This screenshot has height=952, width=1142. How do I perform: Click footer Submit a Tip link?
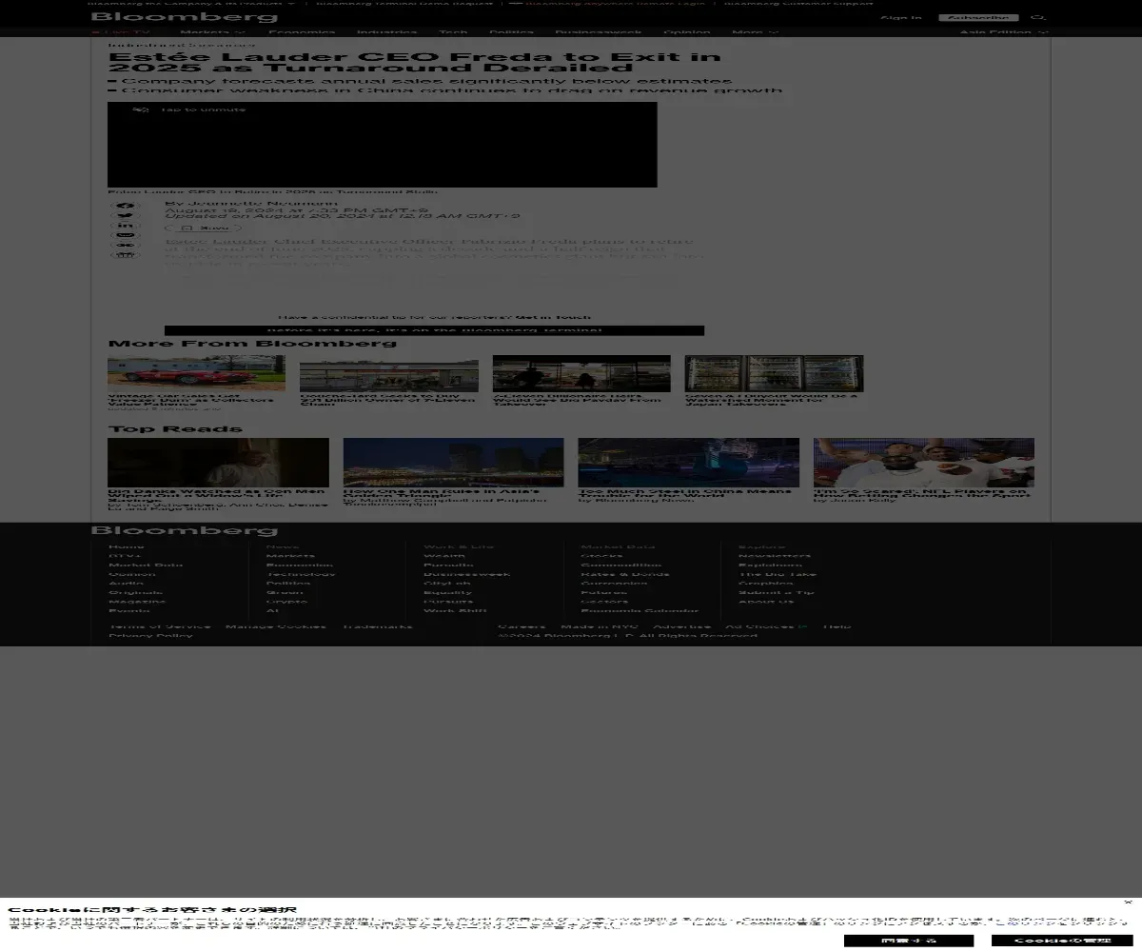777,592
